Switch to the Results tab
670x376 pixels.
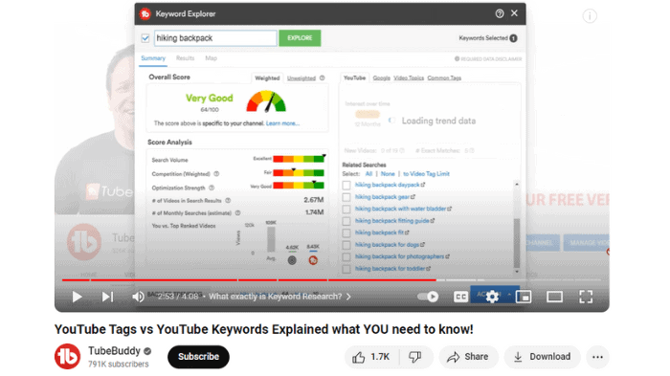coord(185,58)
